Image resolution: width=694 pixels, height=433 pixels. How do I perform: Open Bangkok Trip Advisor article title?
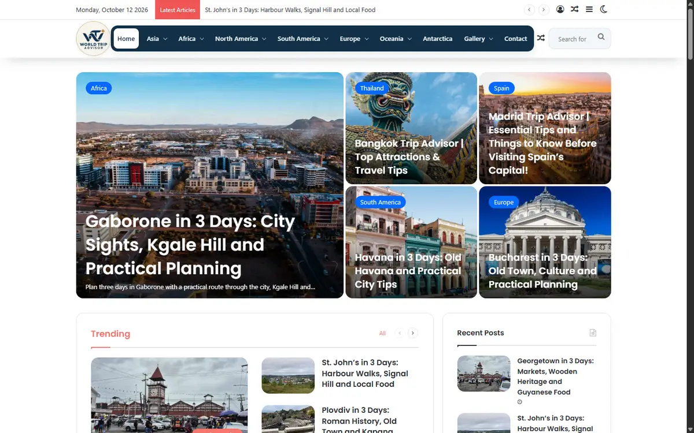tap(409, 156)
